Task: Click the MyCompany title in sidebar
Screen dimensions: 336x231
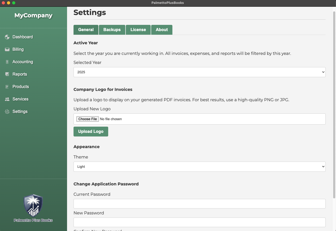Action: click(33, 16)
